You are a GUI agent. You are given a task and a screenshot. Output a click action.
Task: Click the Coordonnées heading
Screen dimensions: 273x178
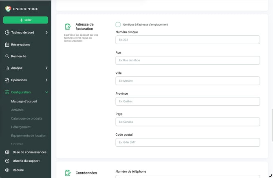86,173
